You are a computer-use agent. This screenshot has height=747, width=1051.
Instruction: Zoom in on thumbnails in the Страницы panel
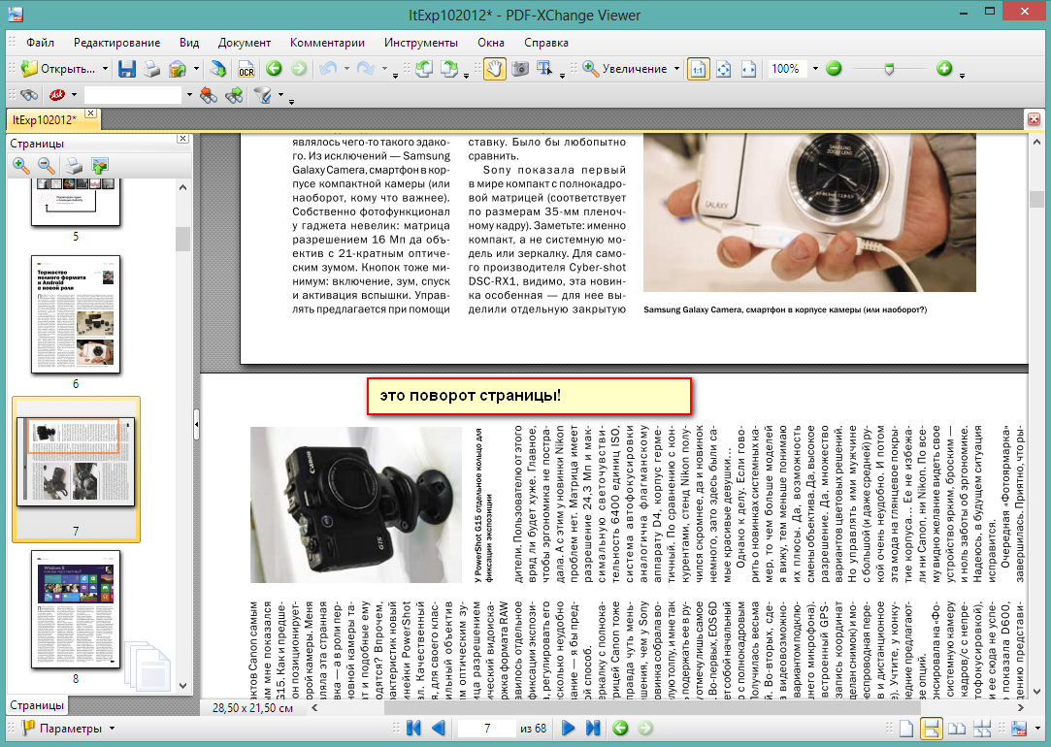21,166
